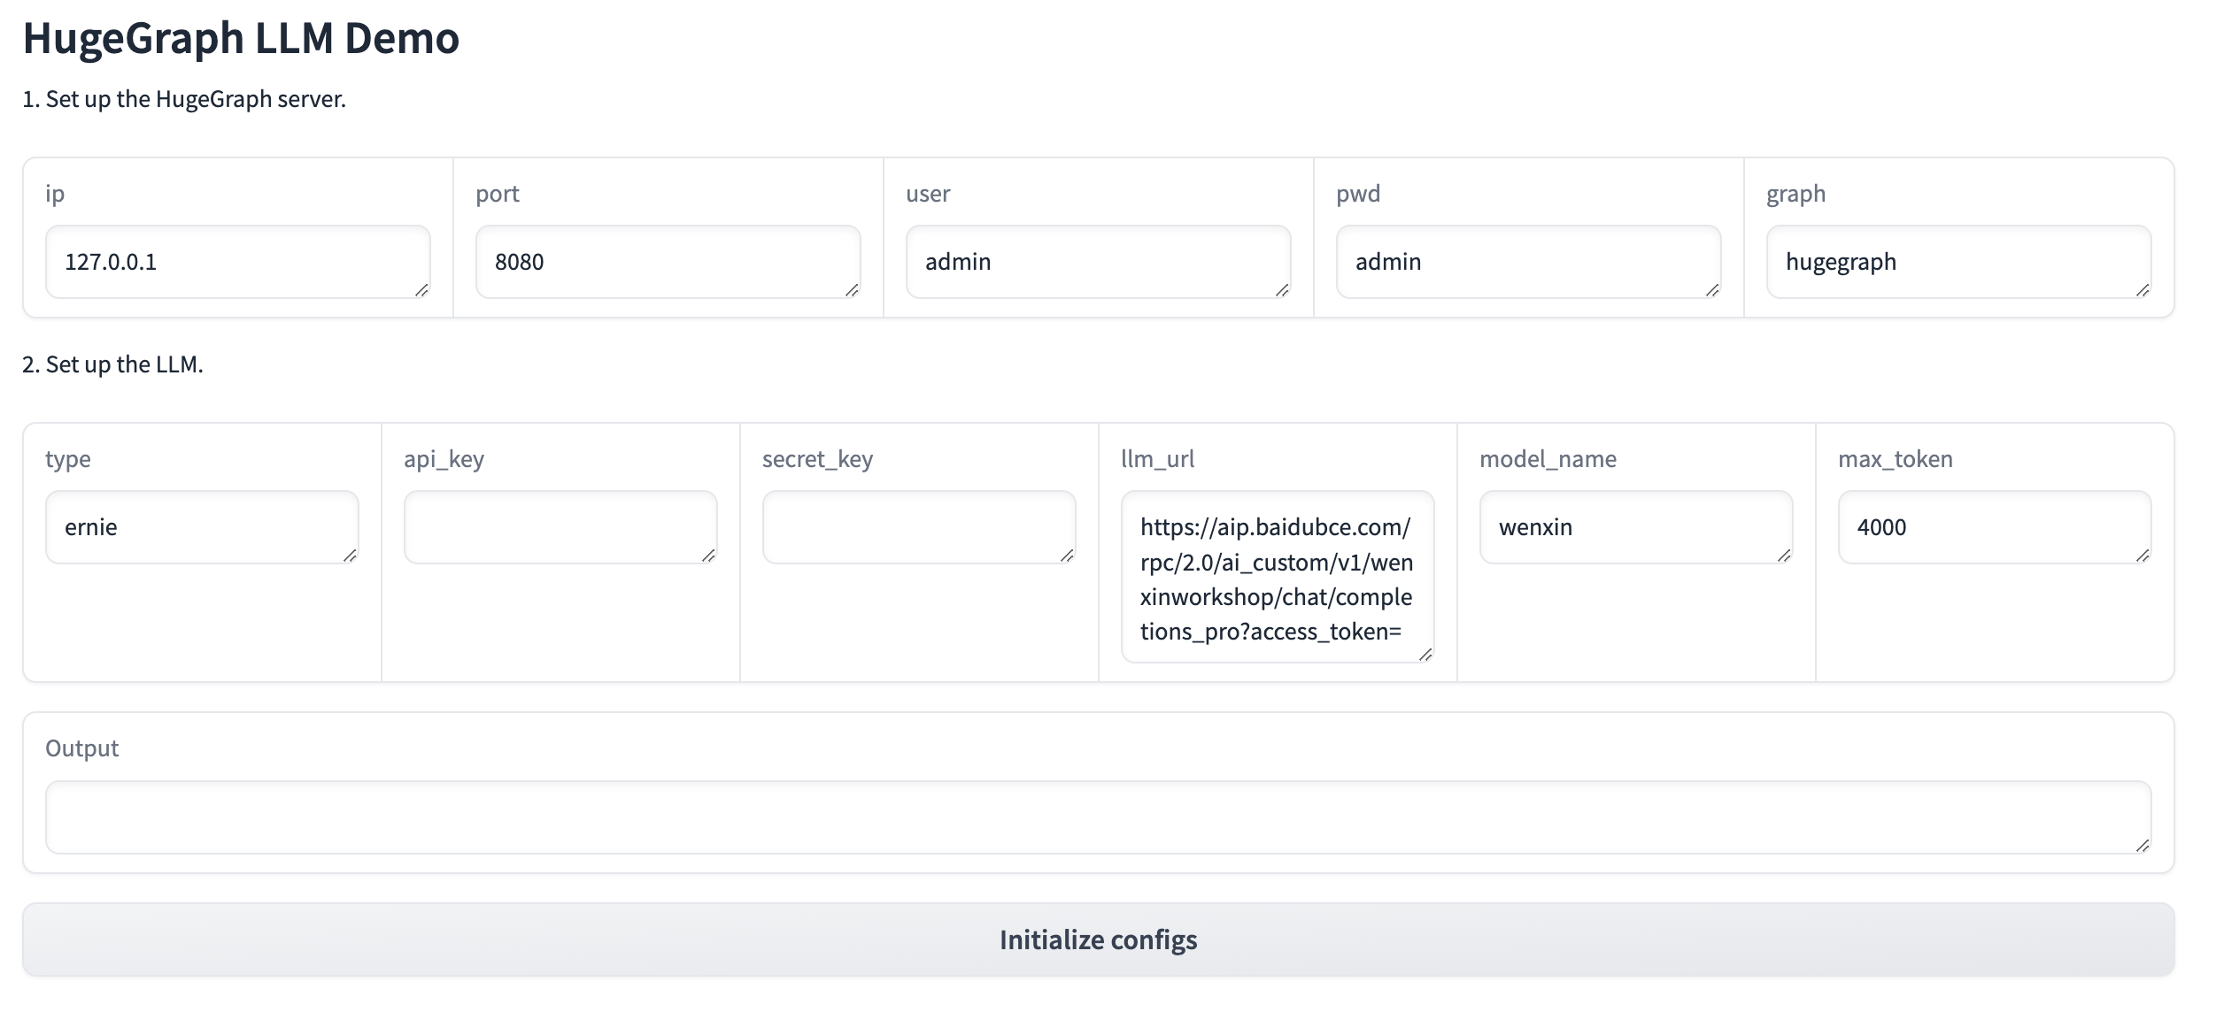Click the max_token field showing 4000
The image size is (2224, 1012).
1994,527
